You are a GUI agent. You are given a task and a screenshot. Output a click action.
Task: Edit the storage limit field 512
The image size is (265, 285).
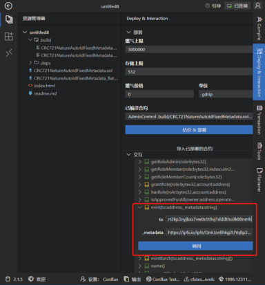click(189, 72)
